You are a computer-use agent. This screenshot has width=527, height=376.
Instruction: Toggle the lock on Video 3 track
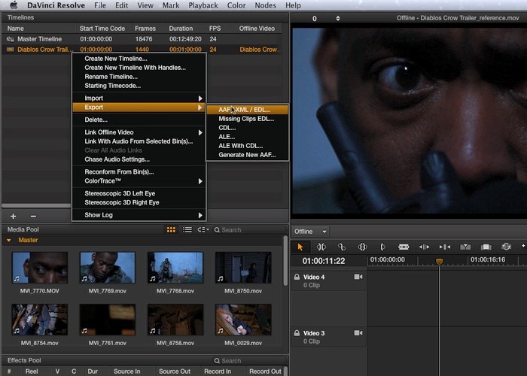pyautogui.click(x=297, y=333)
